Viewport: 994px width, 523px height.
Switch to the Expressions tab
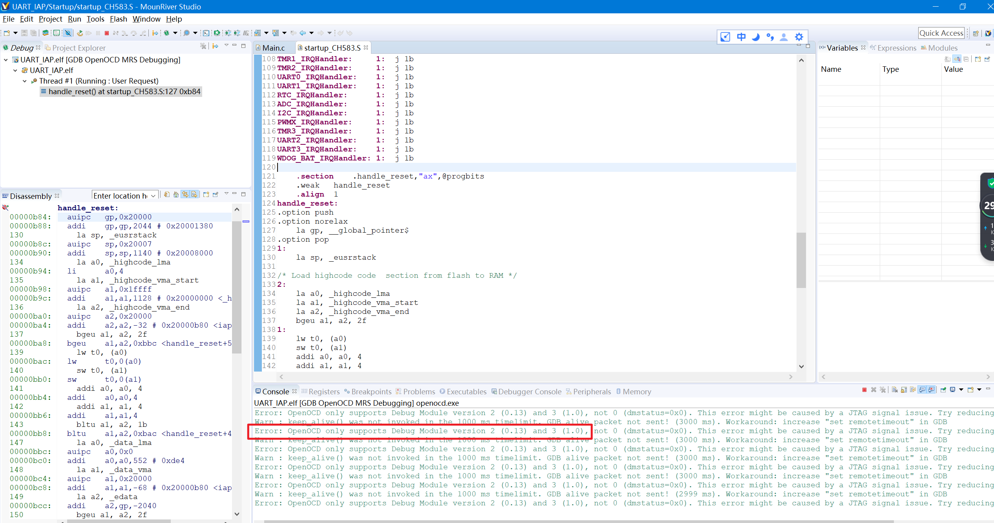[x=893, y=48]
